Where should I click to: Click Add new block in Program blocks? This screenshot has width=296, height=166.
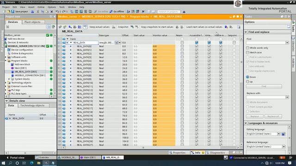coord(22,65)
